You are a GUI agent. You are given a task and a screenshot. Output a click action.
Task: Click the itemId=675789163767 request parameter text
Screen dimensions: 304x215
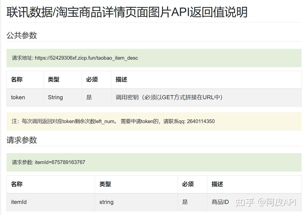60,162
